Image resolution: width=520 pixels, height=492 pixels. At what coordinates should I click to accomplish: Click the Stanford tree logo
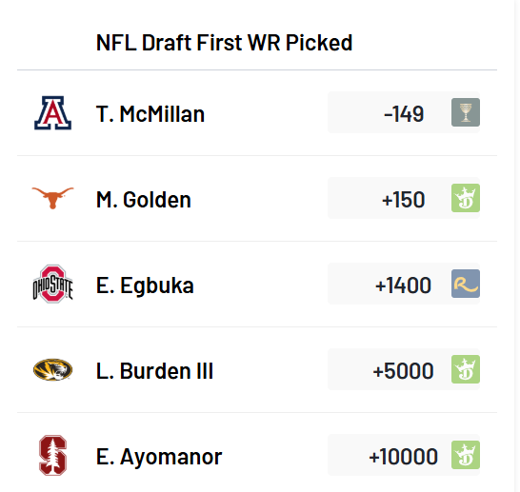[52, 455]
